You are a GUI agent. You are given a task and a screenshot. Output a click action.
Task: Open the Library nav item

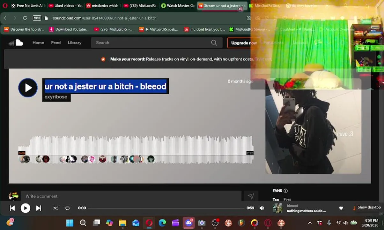75,43
